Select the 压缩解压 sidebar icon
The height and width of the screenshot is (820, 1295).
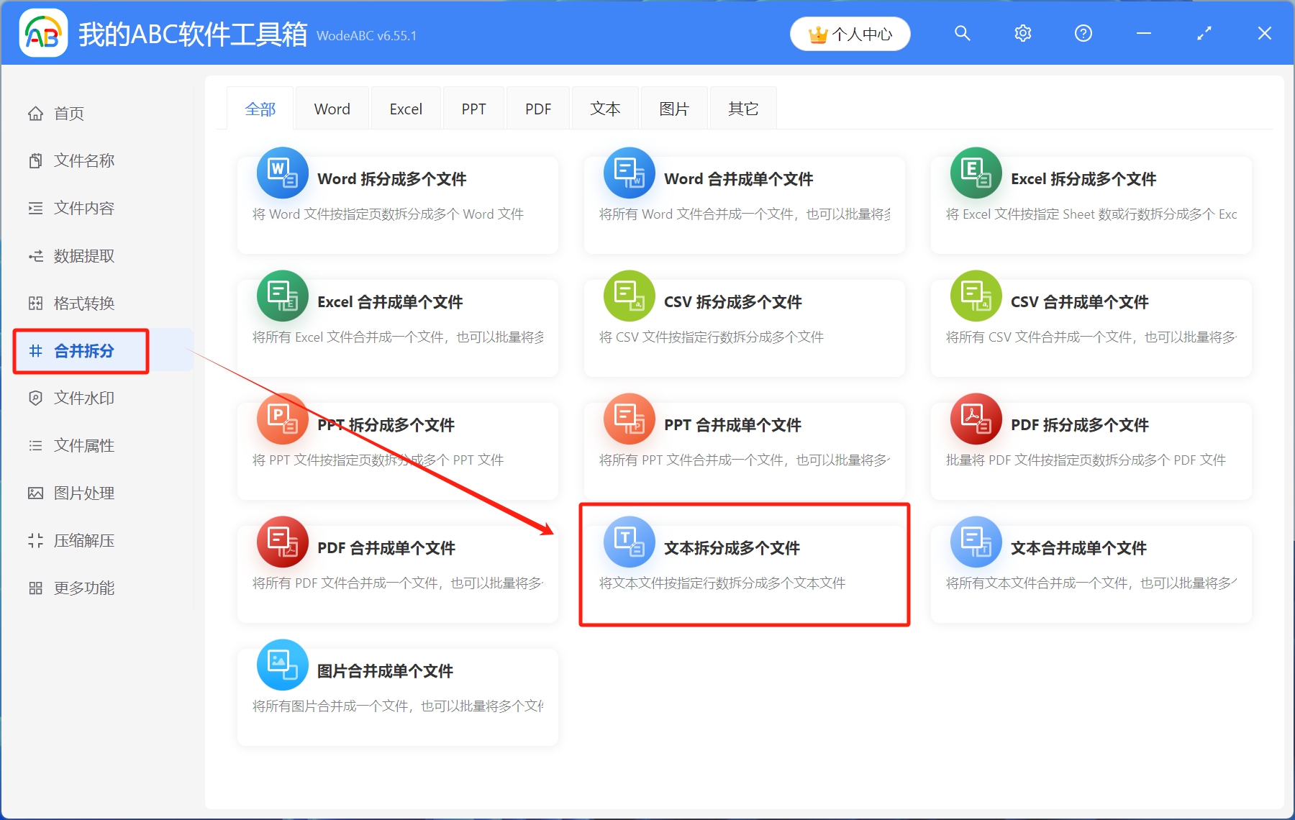coord(35,540)
